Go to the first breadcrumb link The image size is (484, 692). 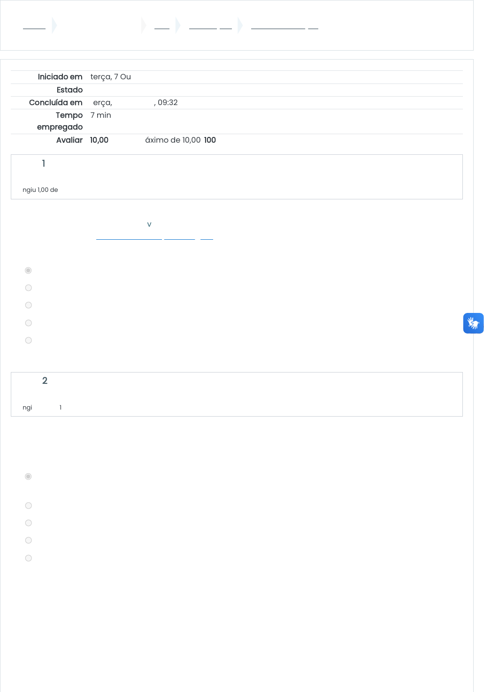(34, 26)
